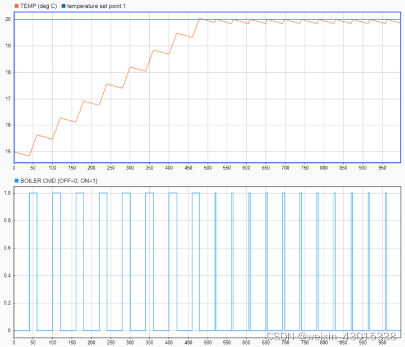Click the orange TEMP (deg C) legend swatch

tap(16, 6)
